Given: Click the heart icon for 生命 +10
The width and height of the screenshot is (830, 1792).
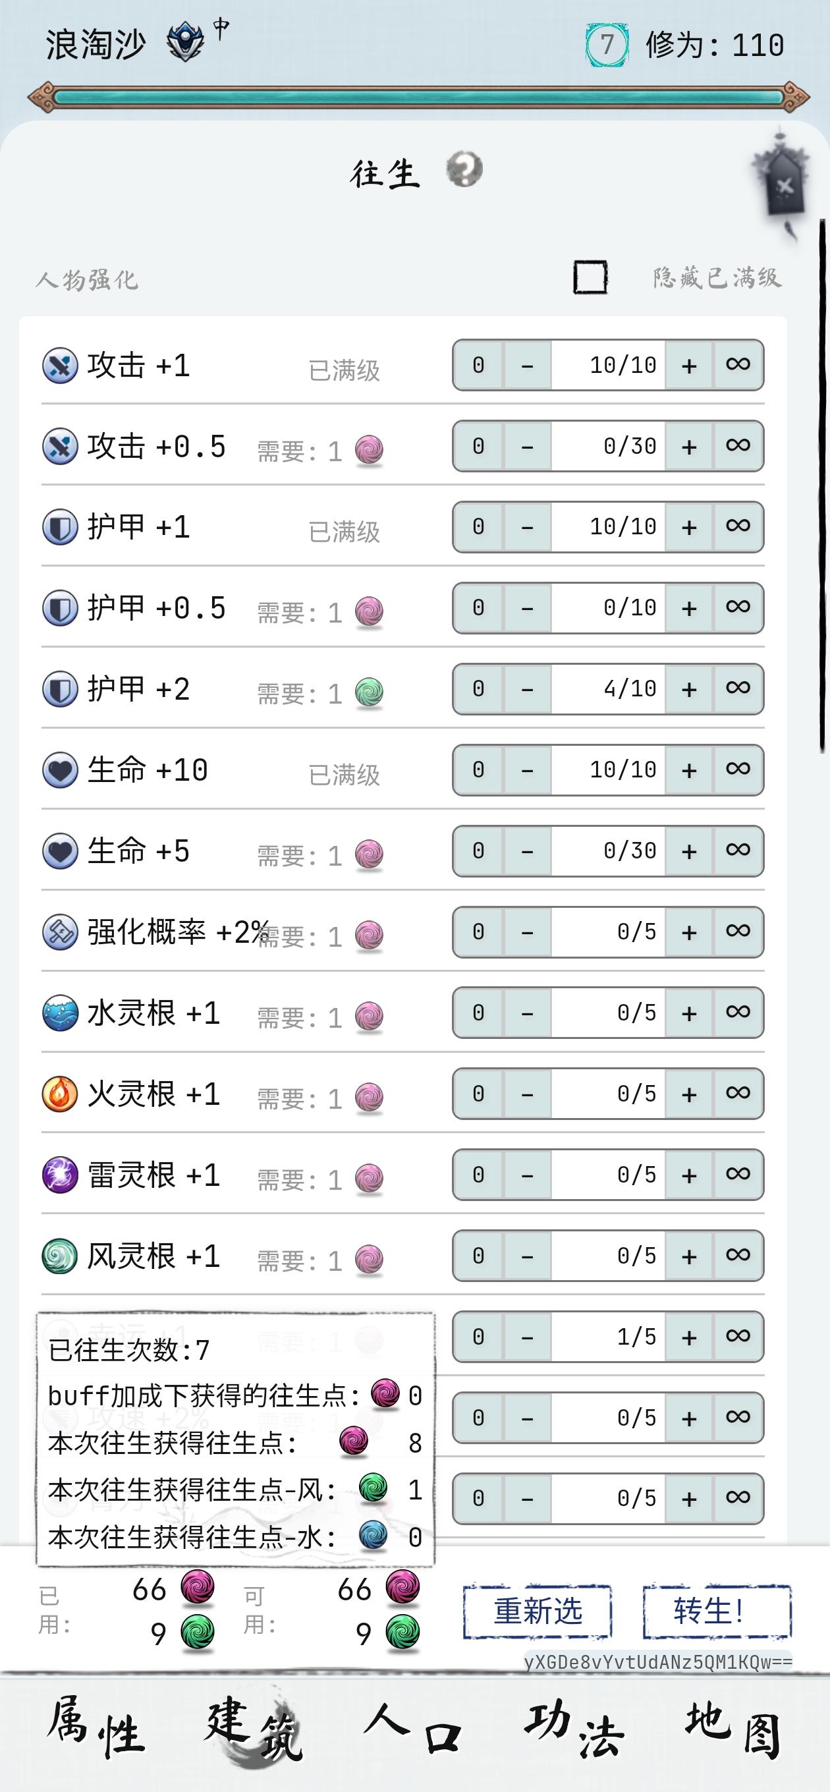Looking at the screenshot, I should 60,771.
